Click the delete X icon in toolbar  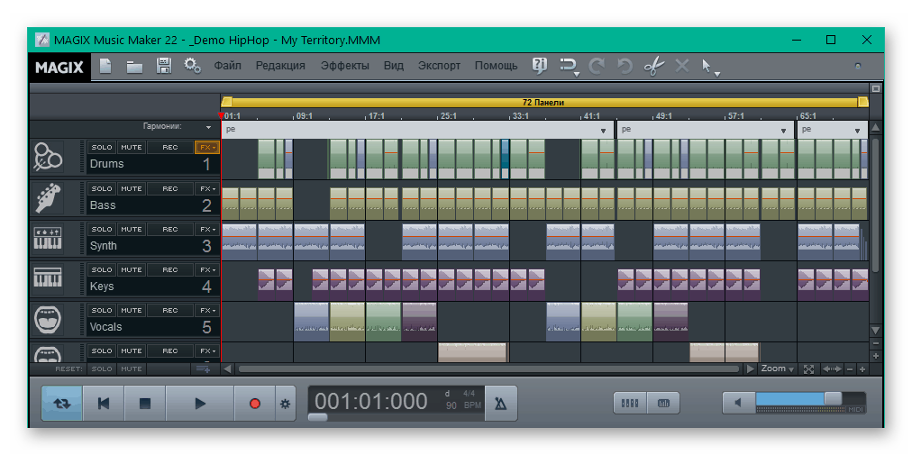(x=681, y=67)
